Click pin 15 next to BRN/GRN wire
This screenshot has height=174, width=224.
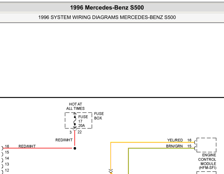click(x=189, y=146)
